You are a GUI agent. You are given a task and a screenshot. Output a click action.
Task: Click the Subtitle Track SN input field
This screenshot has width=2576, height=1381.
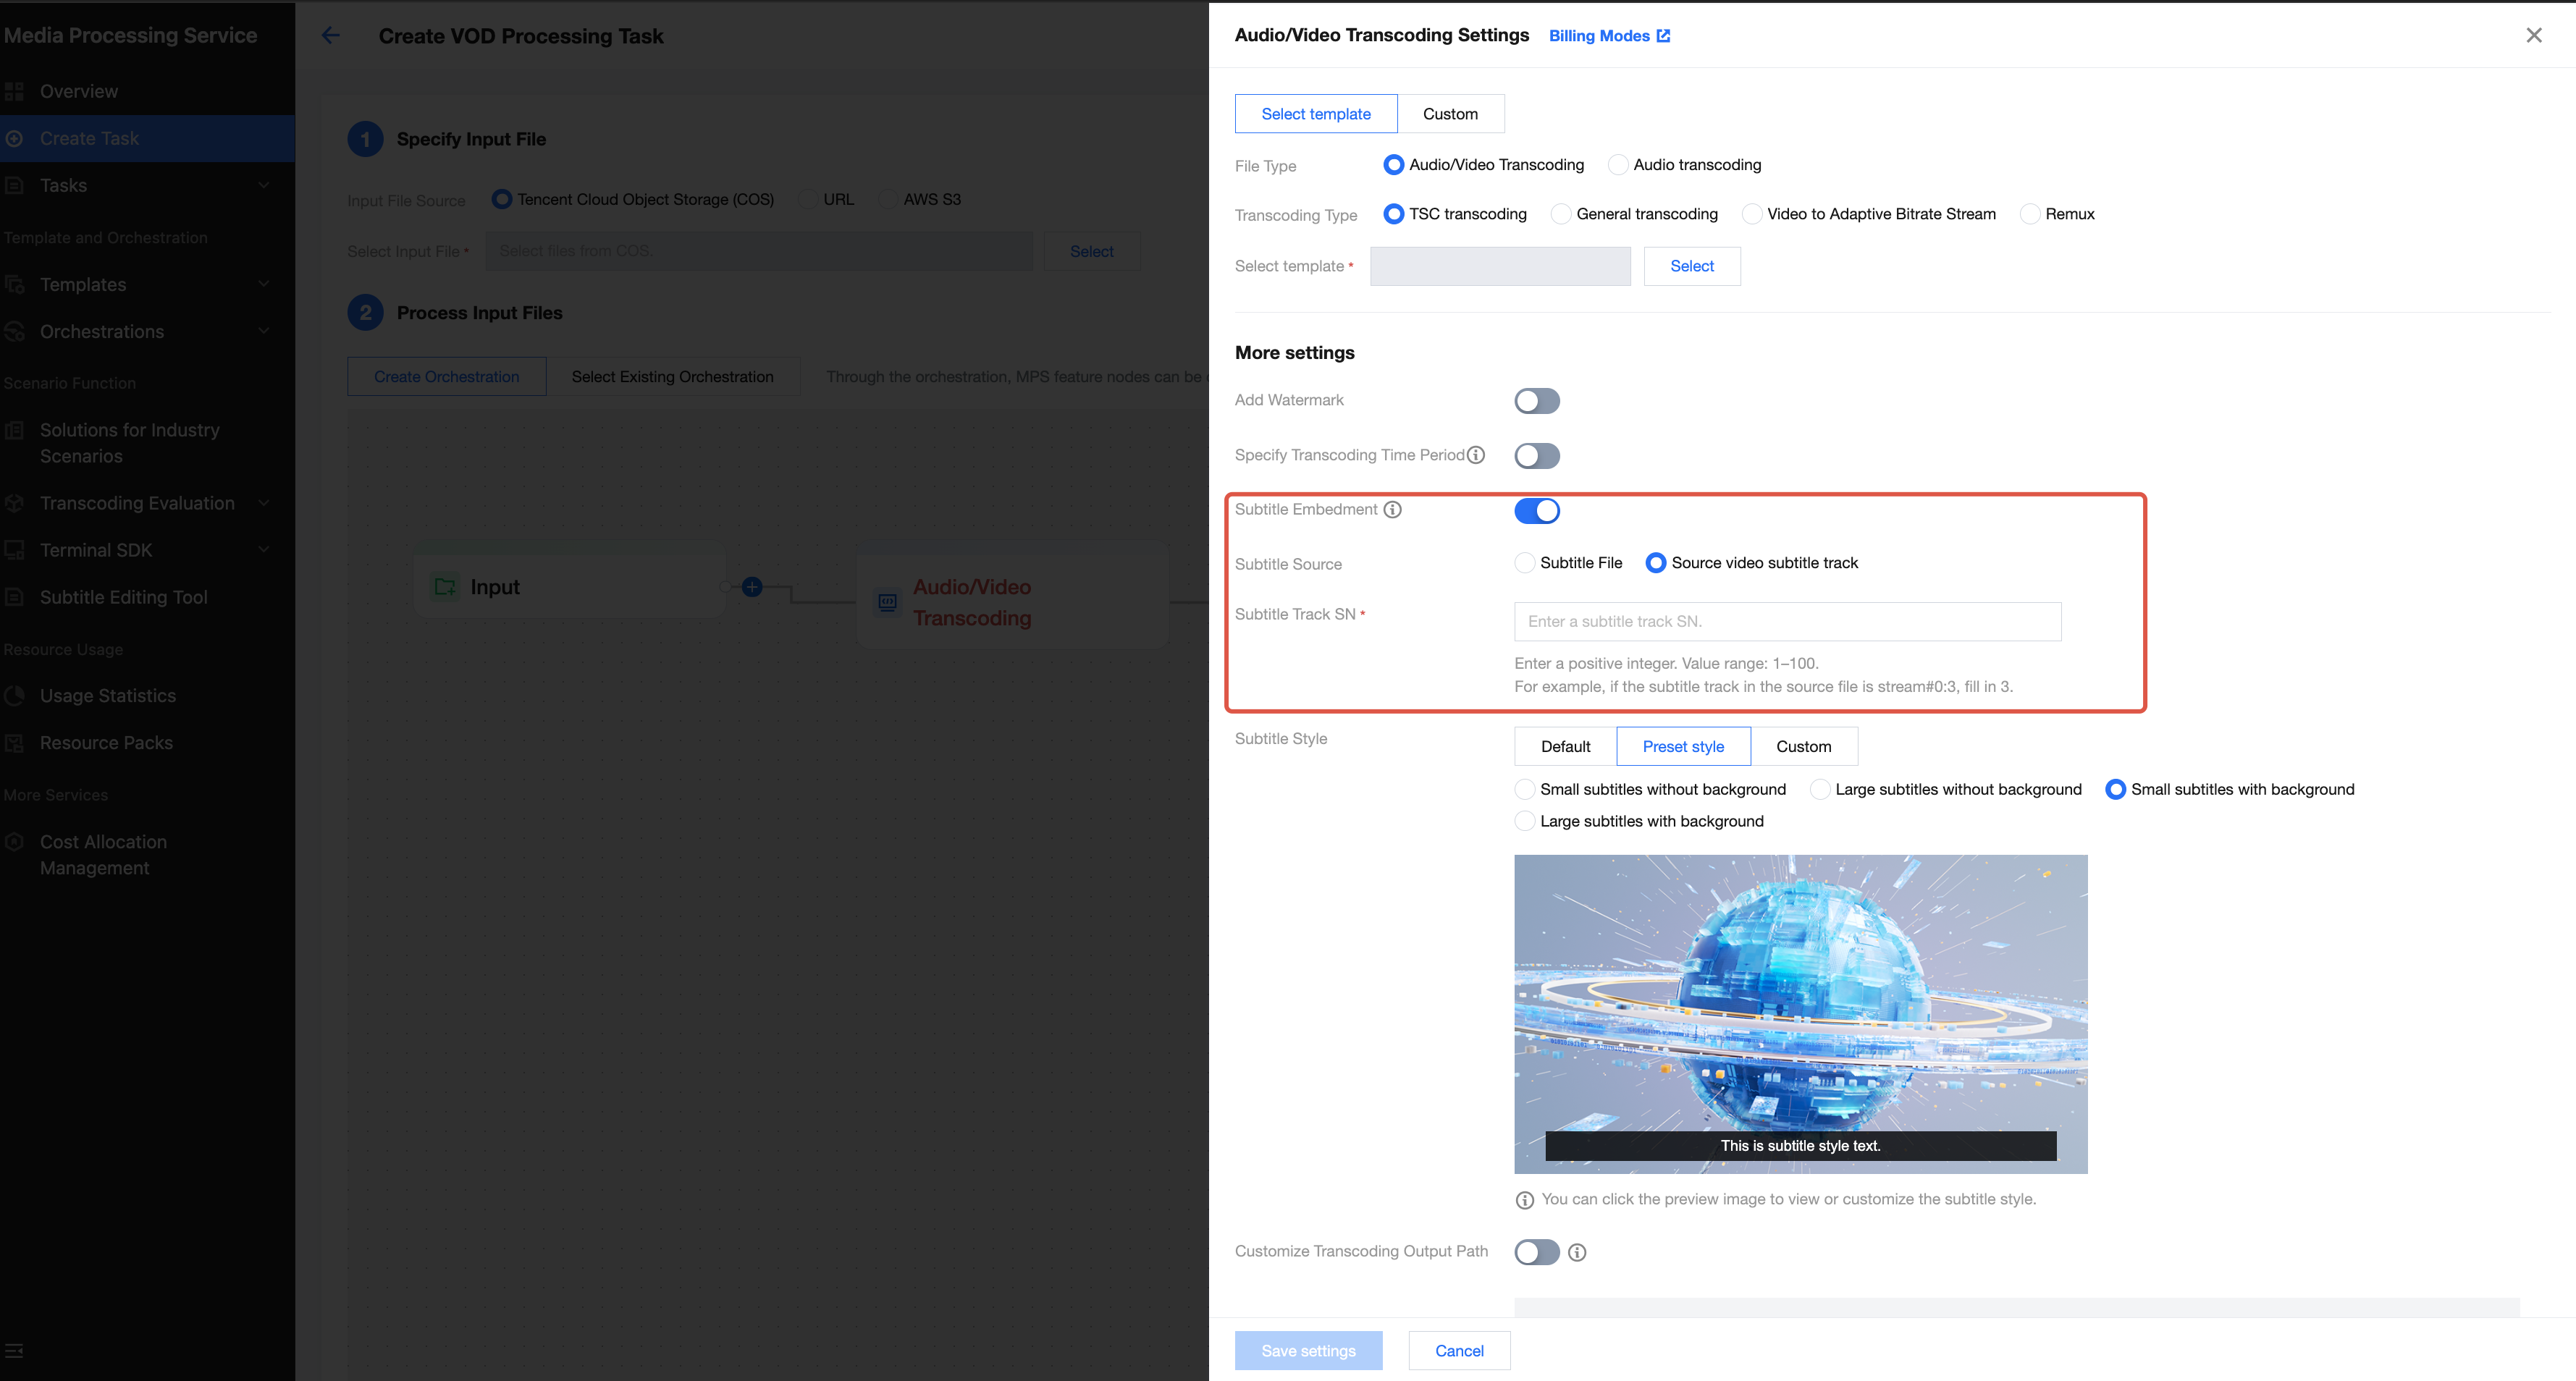tap(1787, 621)
